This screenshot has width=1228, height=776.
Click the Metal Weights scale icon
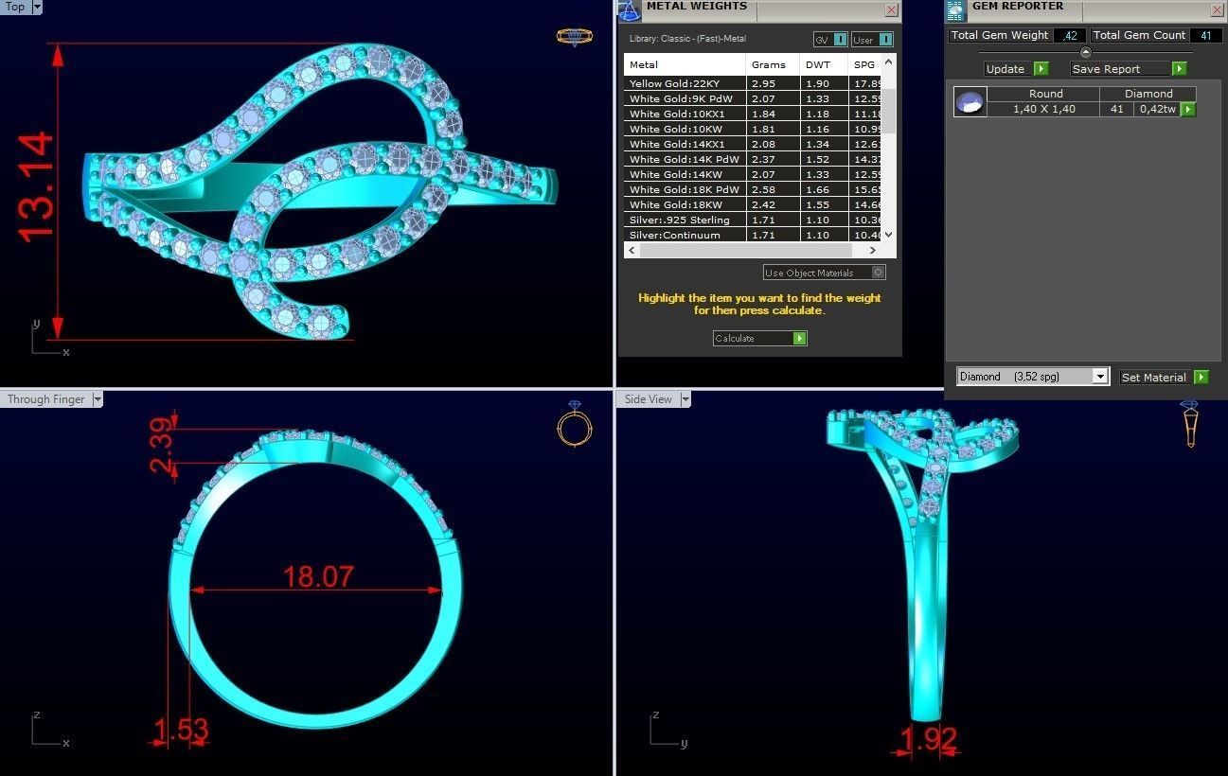(629, 10)
